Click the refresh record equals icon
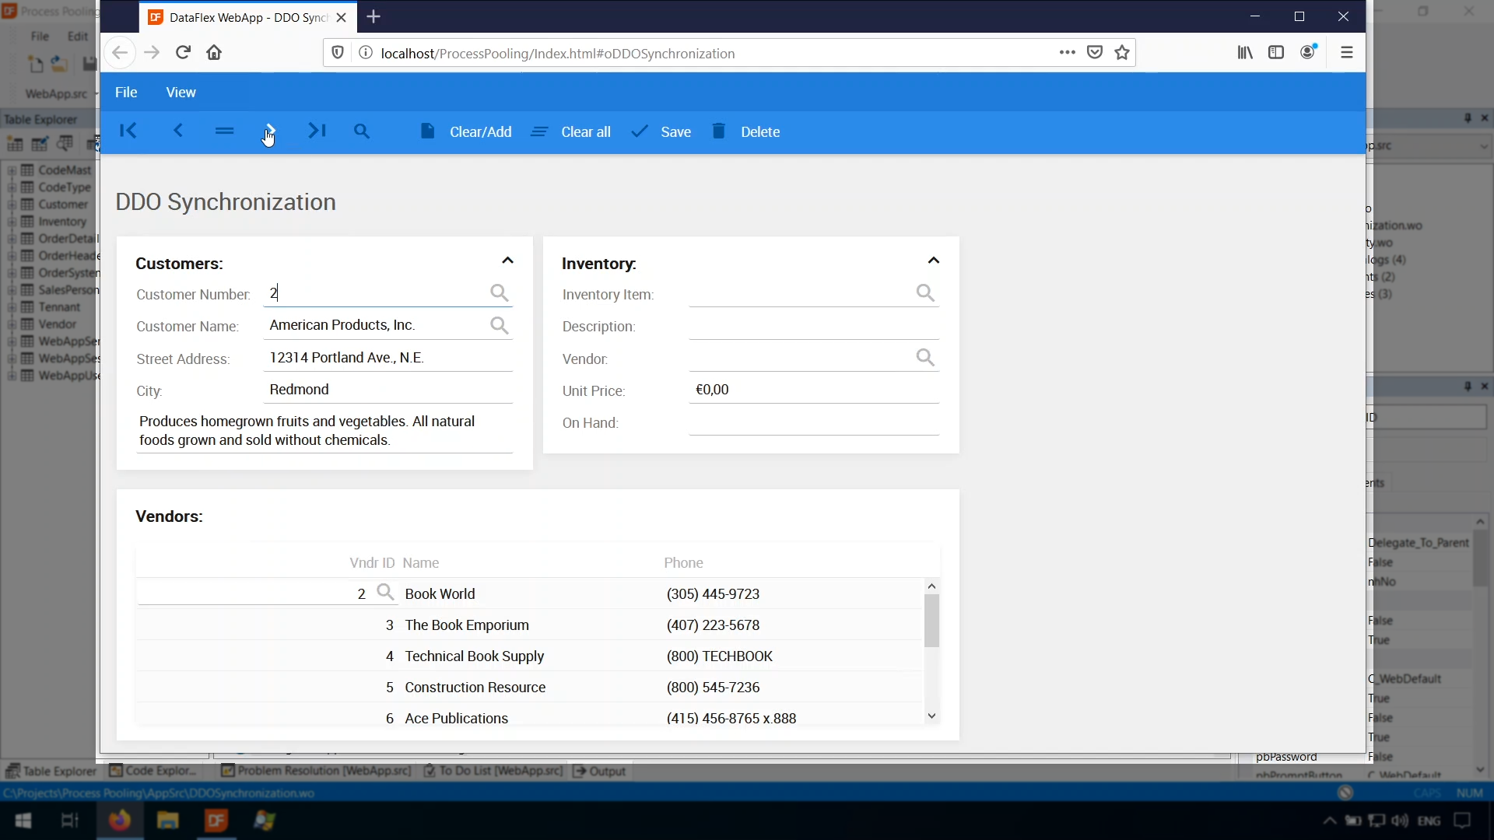The image size is (1494, 840). (x=224, y=131)
